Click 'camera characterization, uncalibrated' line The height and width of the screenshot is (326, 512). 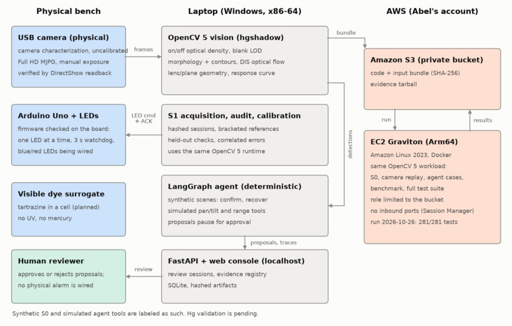[x=73, y=51]
